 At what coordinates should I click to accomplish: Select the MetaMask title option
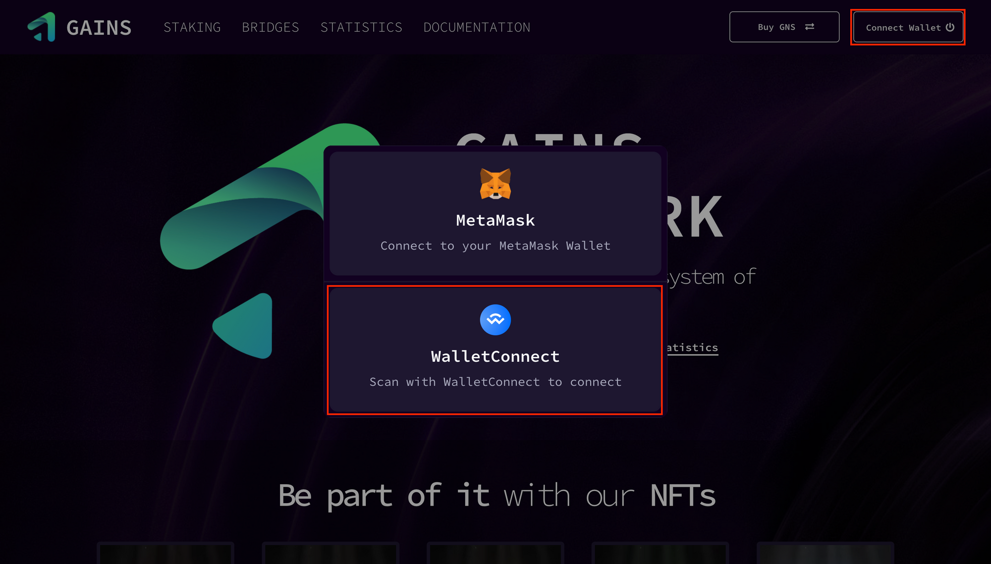pyautogui.click(x=495, y=220)
